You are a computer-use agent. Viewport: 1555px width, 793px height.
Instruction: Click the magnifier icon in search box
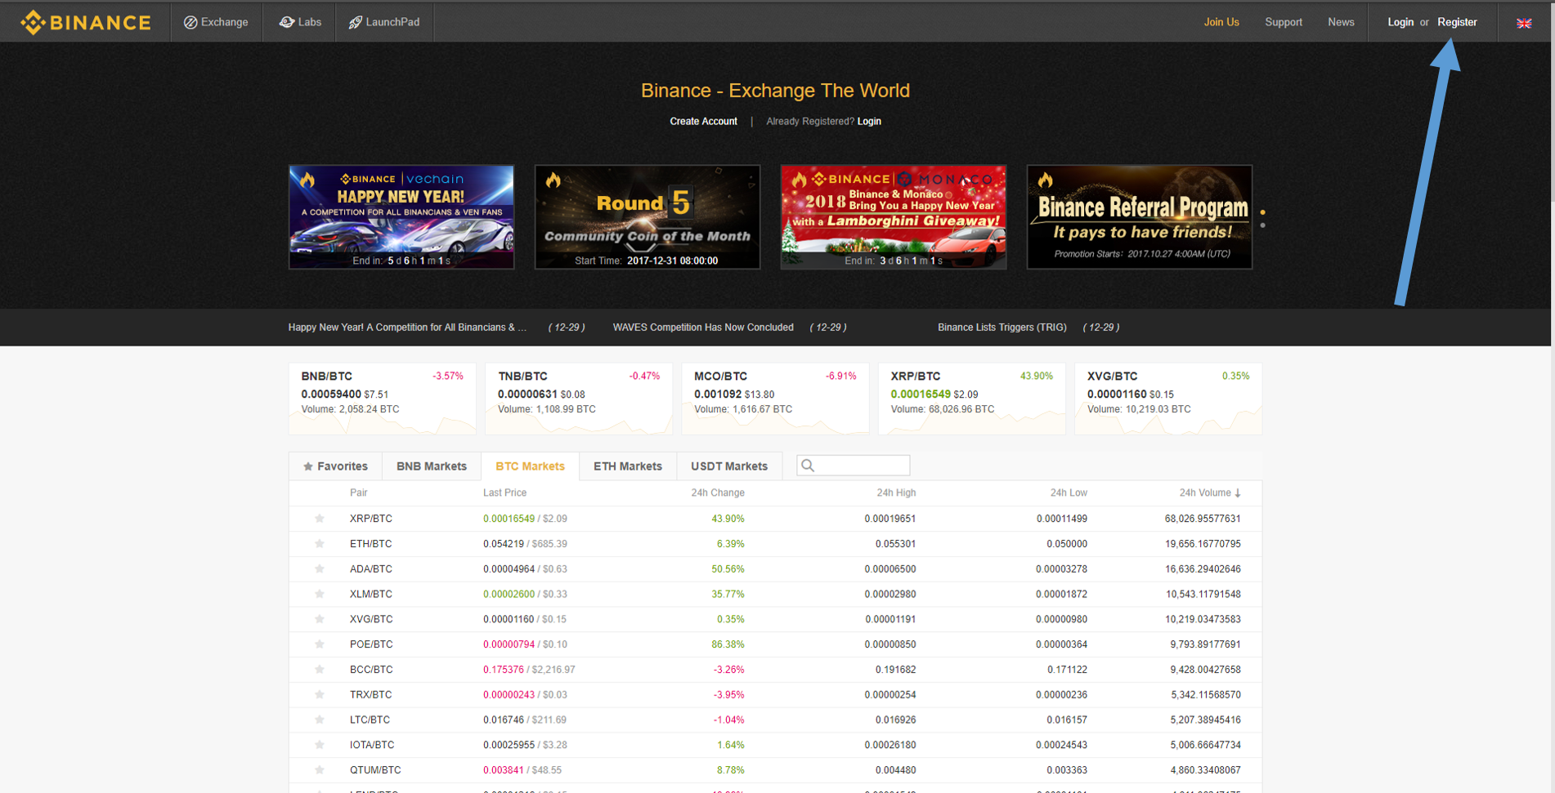tap(808, 466)
